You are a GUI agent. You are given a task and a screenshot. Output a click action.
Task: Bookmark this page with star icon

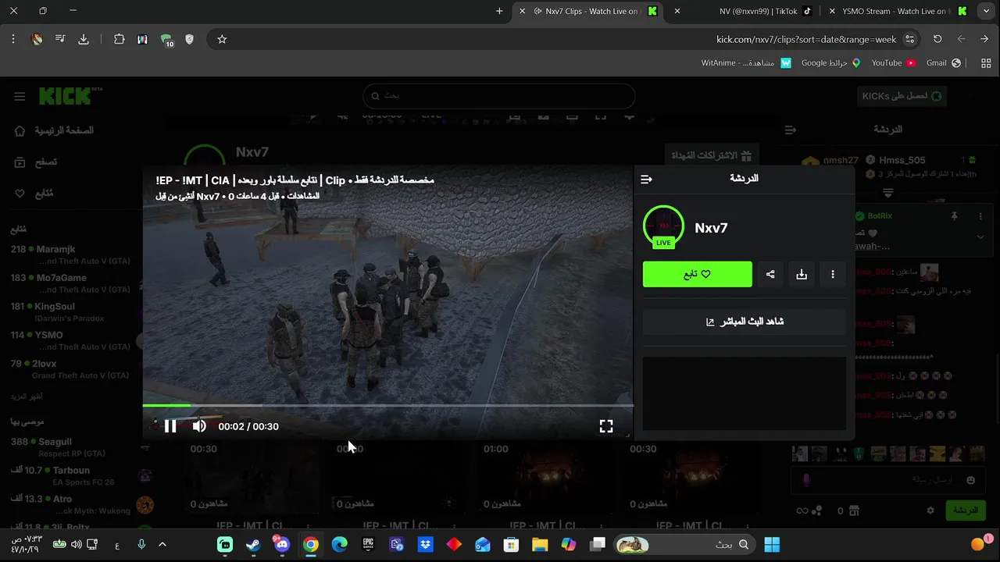point(222,39)
